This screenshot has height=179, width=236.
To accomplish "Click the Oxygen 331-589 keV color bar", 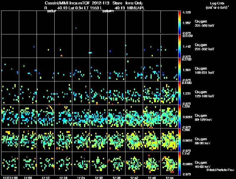I will tap(179, 22).
